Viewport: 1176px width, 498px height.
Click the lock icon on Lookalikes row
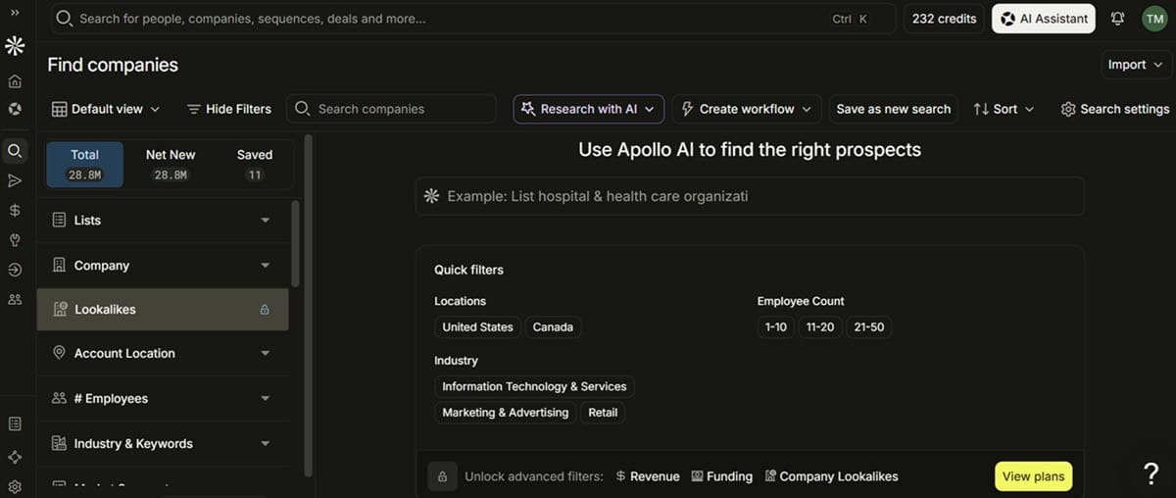[265, 310]
